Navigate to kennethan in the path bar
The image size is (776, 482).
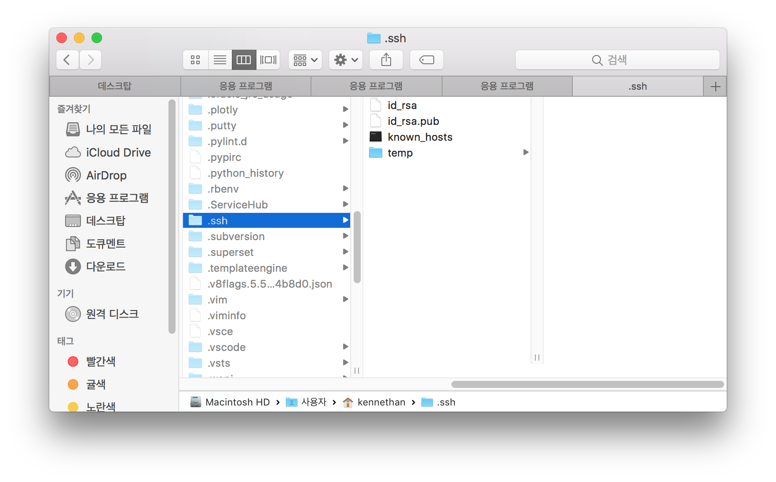pyautogui.click(x=381, y=402)
